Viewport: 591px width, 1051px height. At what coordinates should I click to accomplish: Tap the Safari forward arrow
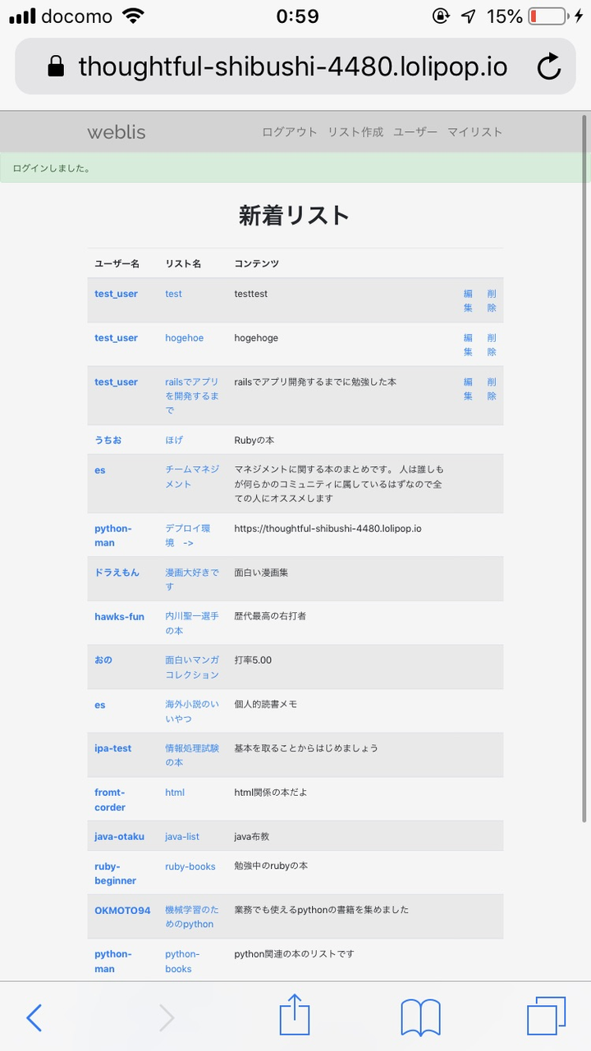[167, 1018]
